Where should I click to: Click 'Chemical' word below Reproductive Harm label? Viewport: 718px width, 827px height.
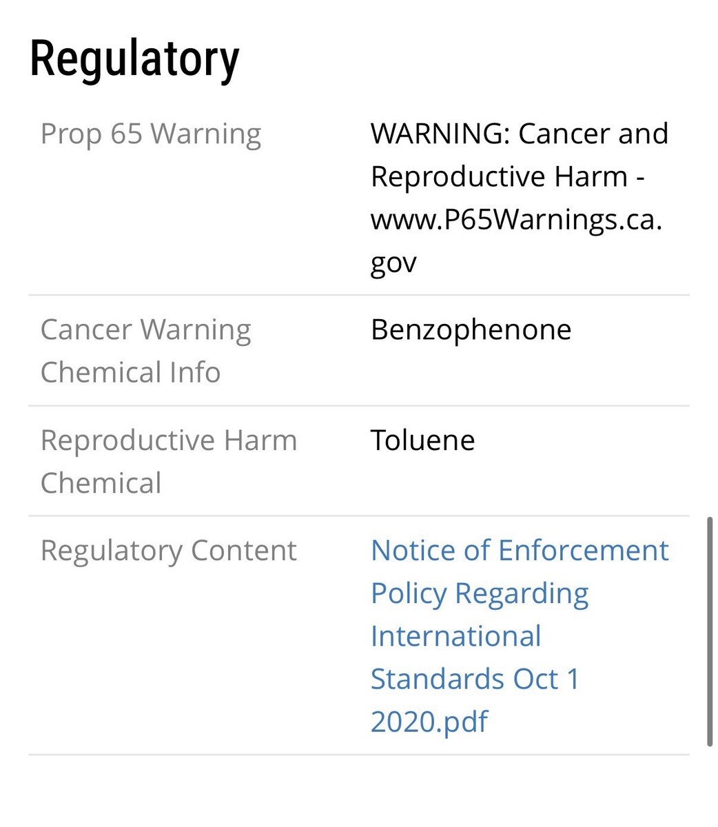coord(101,483)
